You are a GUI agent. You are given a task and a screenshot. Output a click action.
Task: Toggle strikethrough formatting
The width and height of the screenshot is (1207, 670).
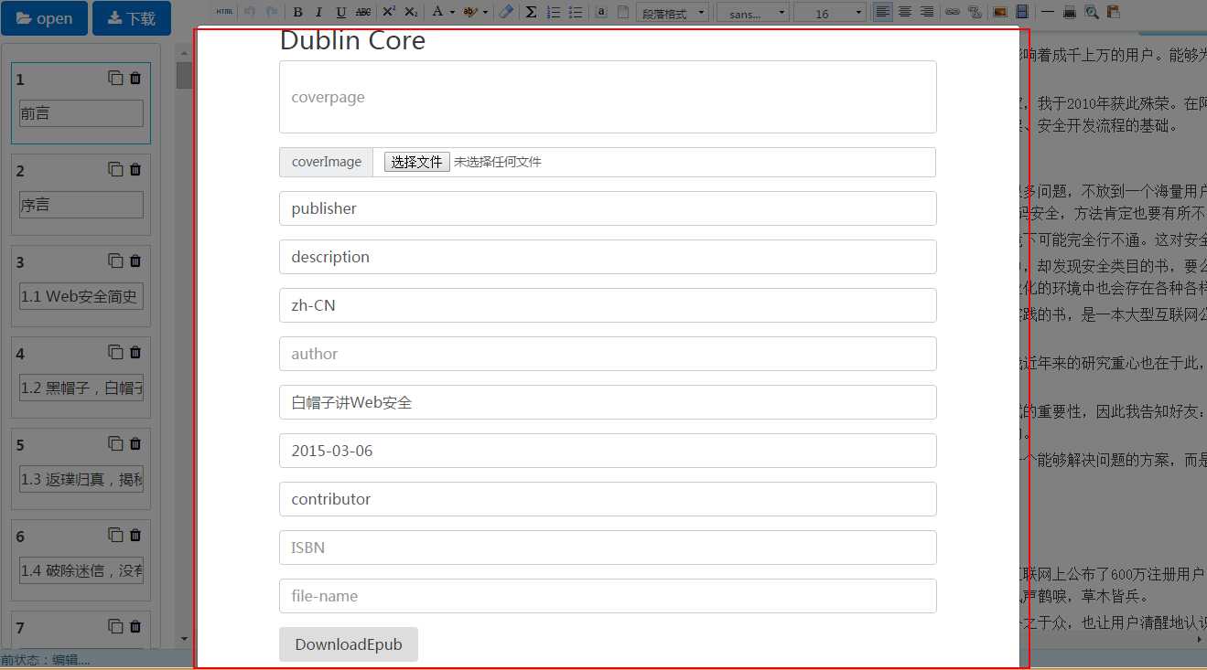(x=363, y=12)
